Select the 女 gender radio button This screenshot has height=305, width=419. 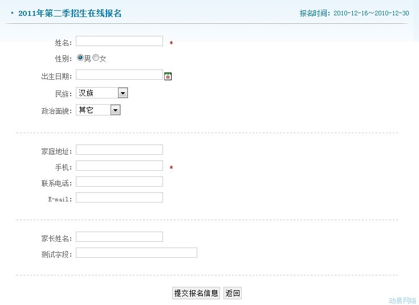[96, 58]
